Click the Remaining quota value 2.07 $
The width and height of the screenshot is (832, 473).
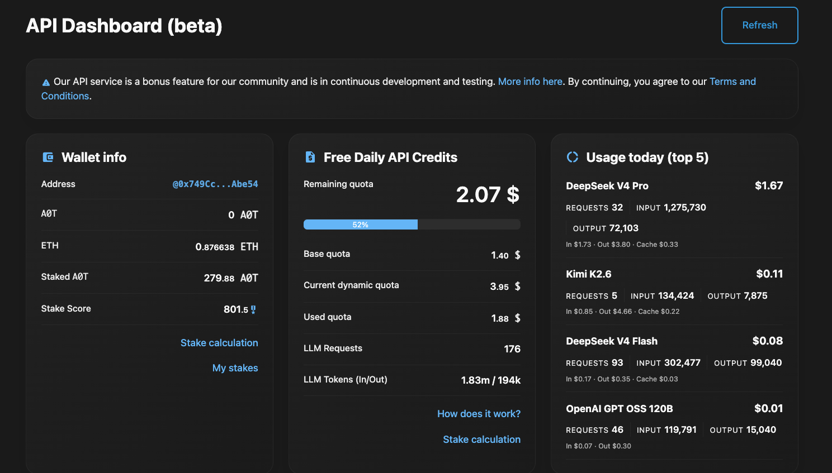(488, 194)
